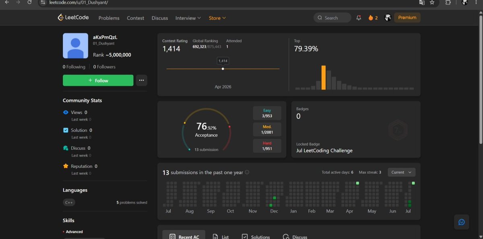Click the 0 Followers link
The height and width of the screenshot is (239, 483).
coord(104,67)
